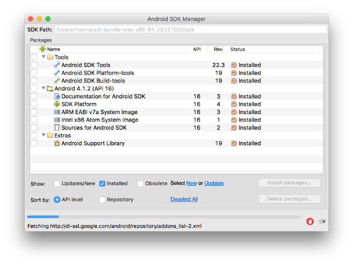This screenshot has width=353, height=266.
Task: Collapse the Android 4.1.2 (API 16) group
Action: pos(43,88)
